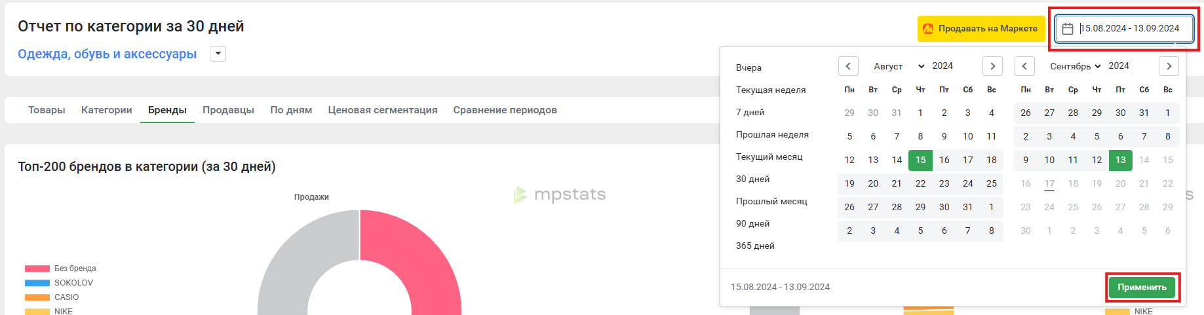
Task: Open the Сентябрь month dropdown
Action: (1075, 66)
